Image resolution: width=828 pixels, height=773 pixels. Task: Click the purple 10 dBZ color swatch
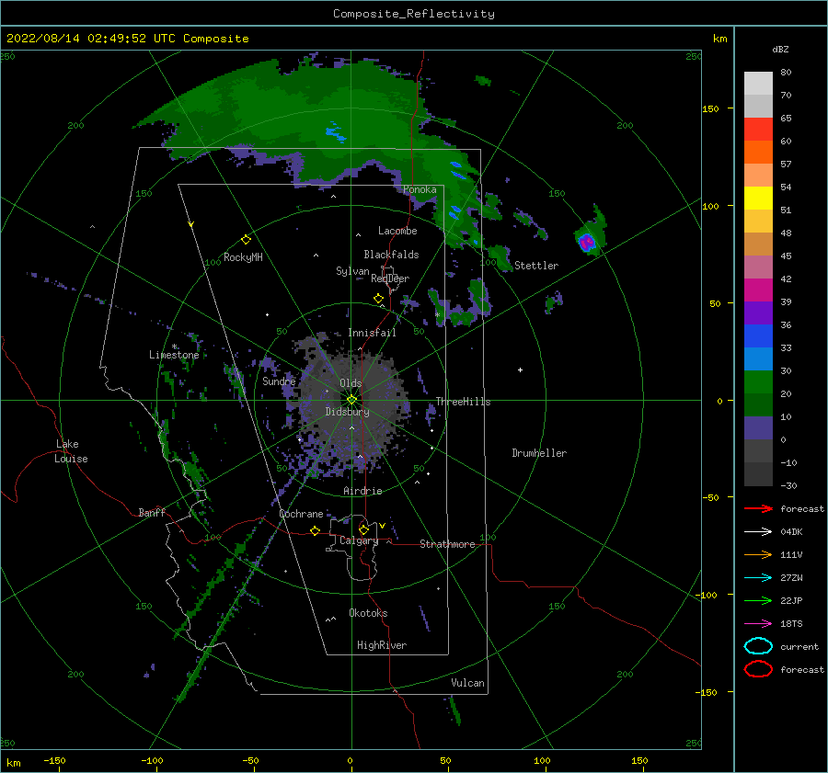(758, 428)
